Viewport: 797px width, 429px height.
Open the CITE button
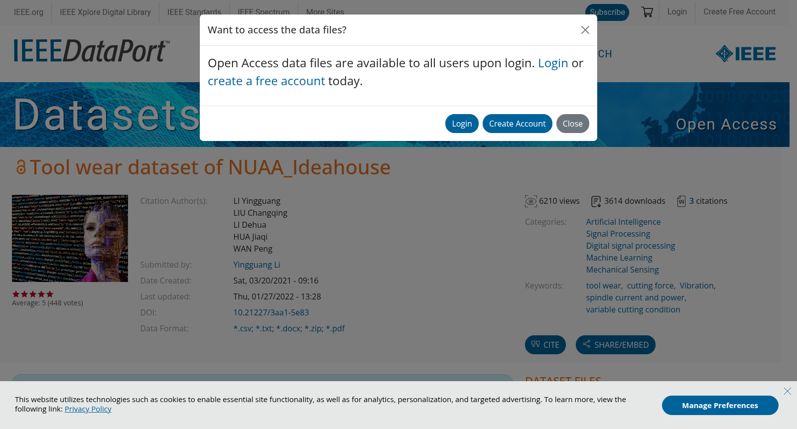(545, 345)
